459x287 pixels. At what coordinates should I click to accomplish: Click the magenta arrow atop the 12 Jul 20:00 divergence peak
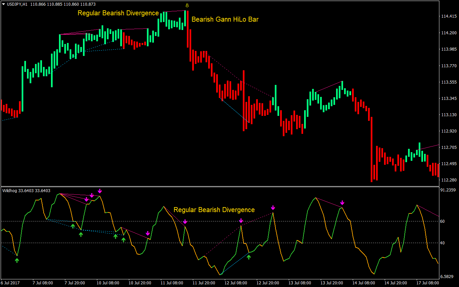click(273, 208)
